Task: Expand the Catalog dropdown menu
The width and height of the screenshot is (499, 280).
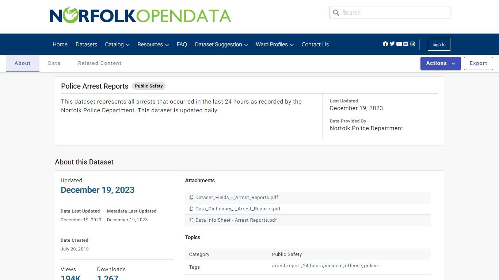Action: [x=117, y=44]
